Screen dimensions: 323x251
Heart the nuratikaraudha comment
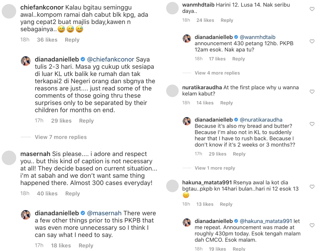point(312,92)
